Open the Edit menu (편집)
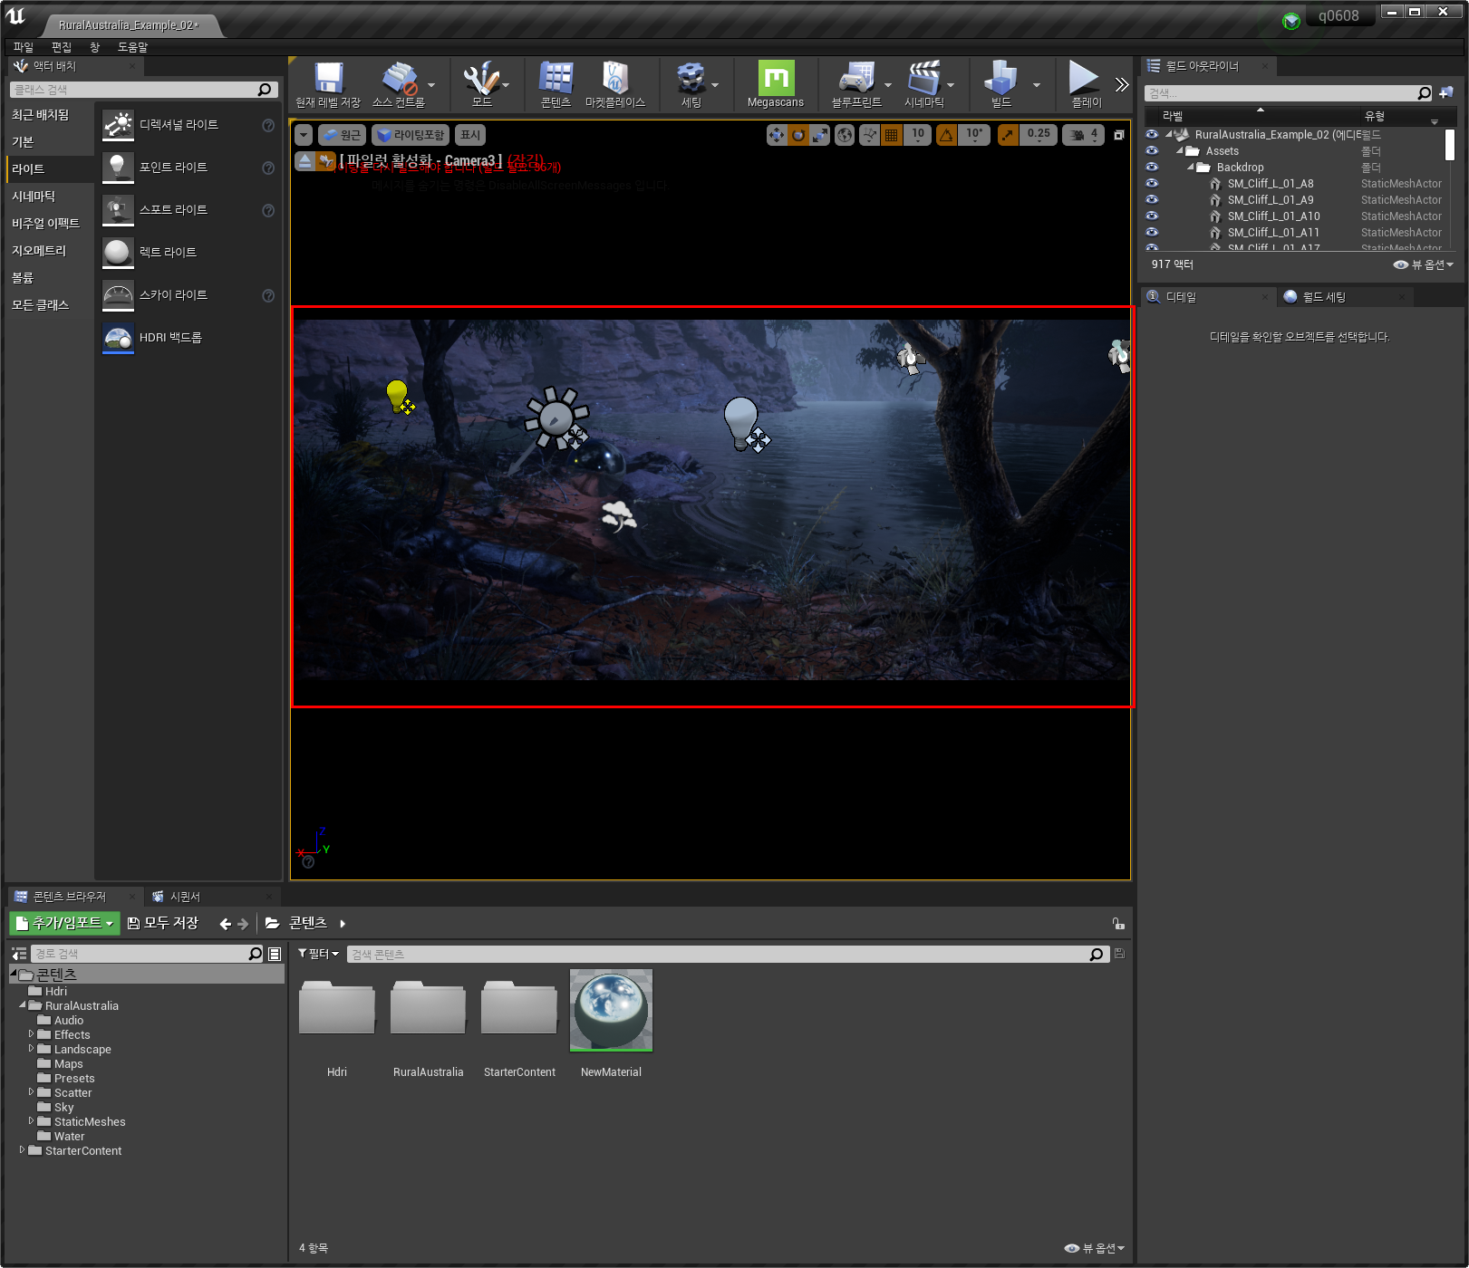Viewport: 1469px width, 1268px height. pyautogui.click(x=62, y=47)
